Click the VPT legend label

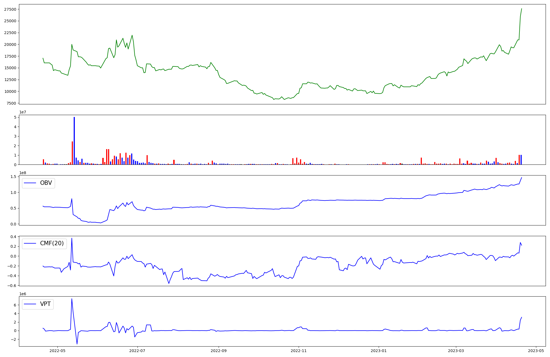pyautogui.click(x=45, y=304)
